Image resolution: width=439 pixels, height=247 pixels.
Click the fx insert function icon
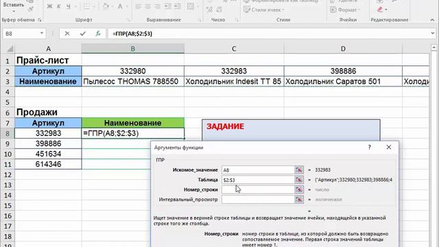coord(98,34)
